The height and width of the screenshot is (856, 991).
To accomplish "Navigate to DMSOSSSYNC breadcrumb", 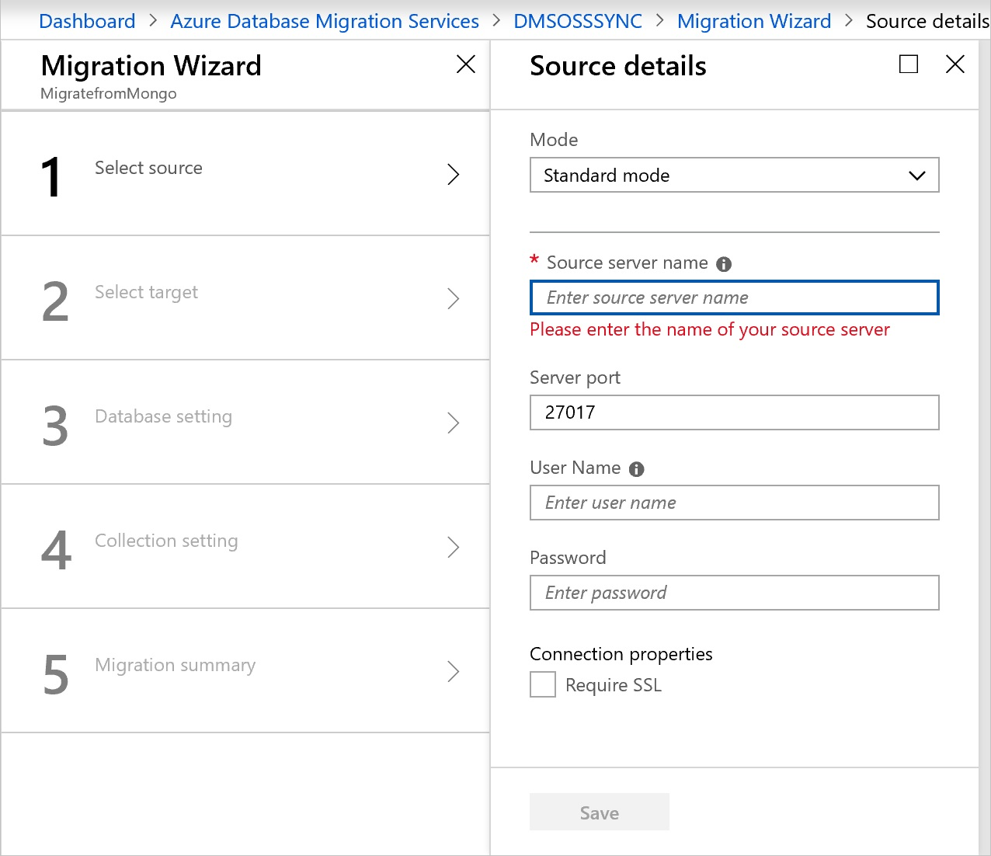I will tap(578, 21).
